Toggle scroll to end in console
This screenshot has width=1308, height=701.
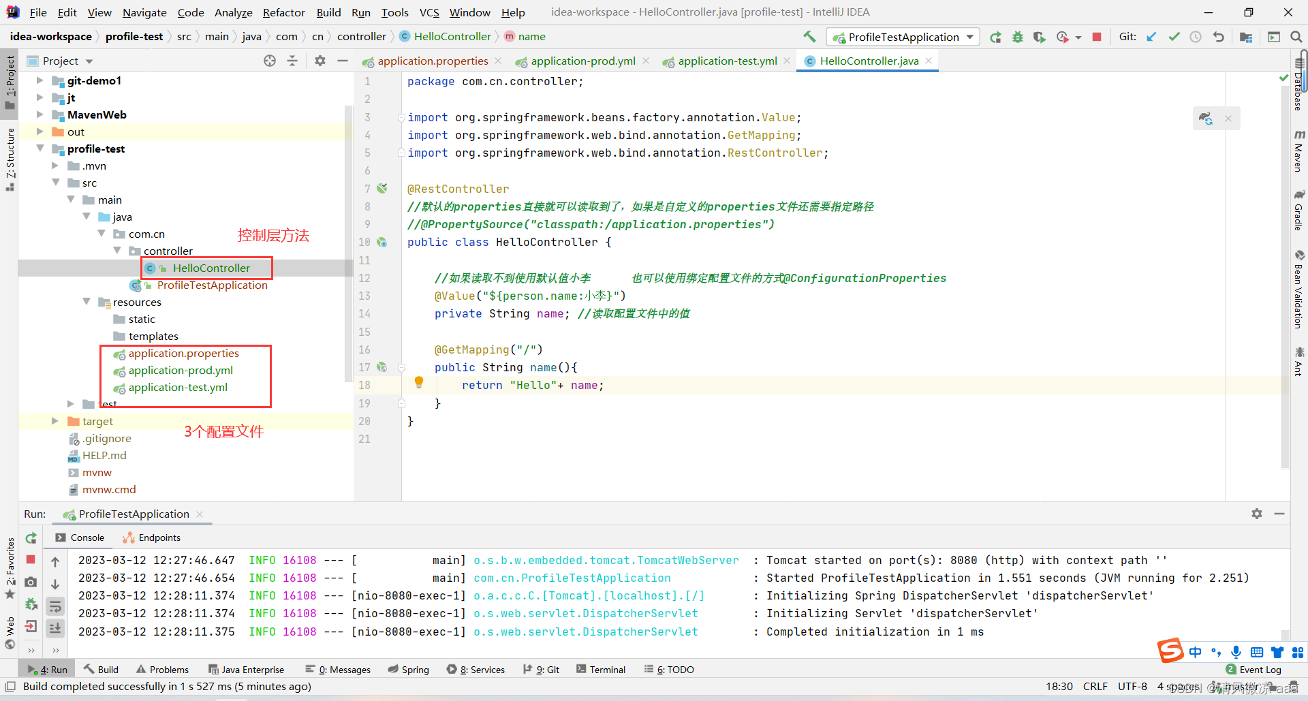tap(55, 628)
